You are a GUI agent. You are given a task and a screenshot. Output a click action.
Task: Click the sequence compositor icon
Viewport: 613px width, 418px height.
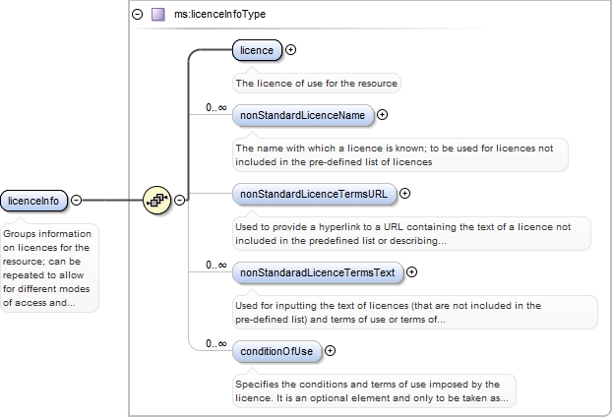(x=156, y=201)
